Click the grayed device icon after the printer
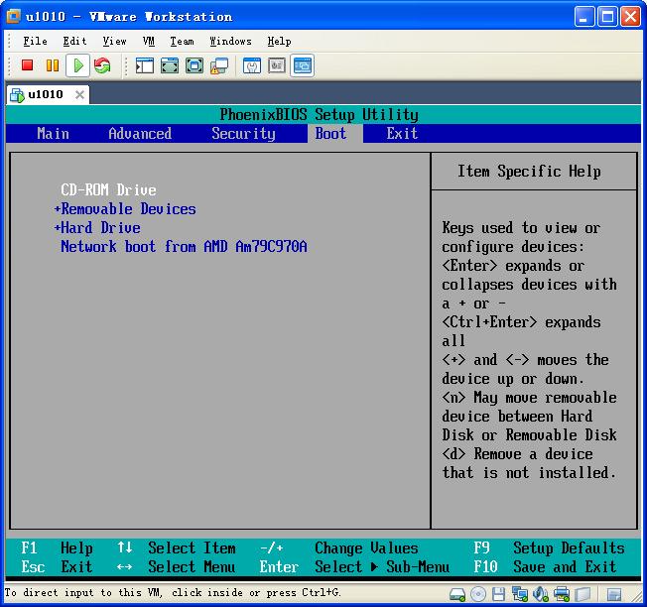Viewport: 647px width, 607px height. [x=582, y=594]
